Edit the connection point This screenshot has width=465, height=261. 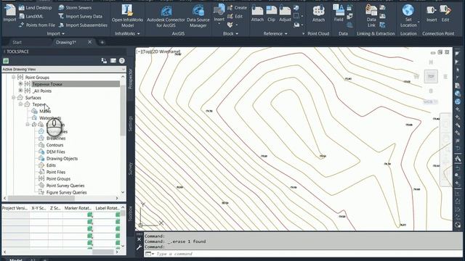[x=445, y=14]
